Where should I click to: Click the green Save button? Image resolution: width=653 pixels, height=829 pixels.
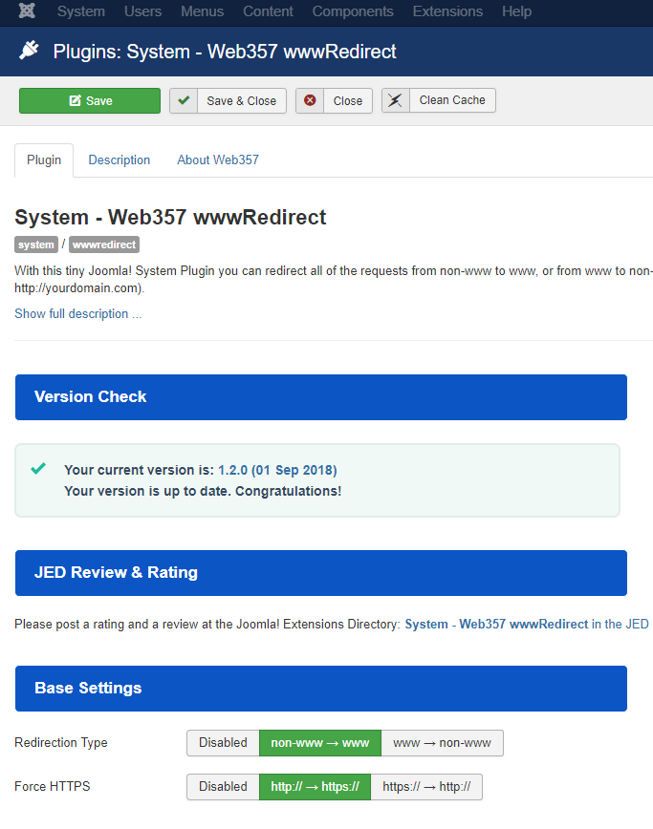point(90,100)
